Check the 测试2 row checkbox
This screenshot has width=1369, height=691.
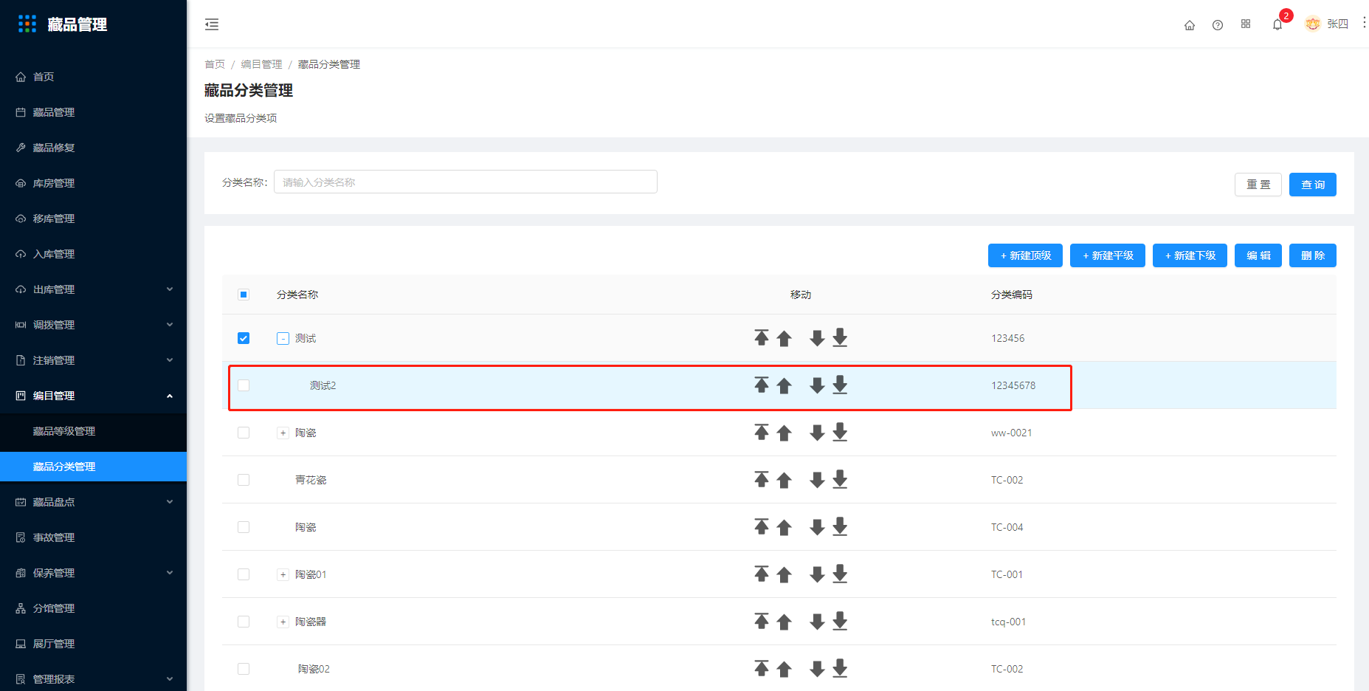click(244, 385)
